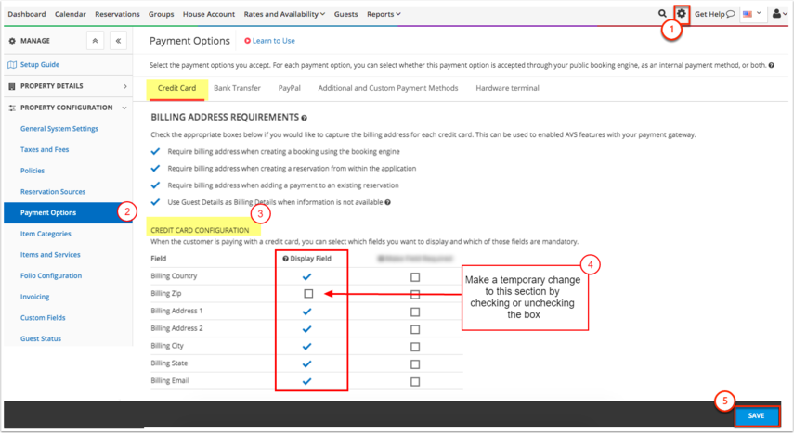Click the search magnifier icon
794x433 pixels.
[662, 14]
